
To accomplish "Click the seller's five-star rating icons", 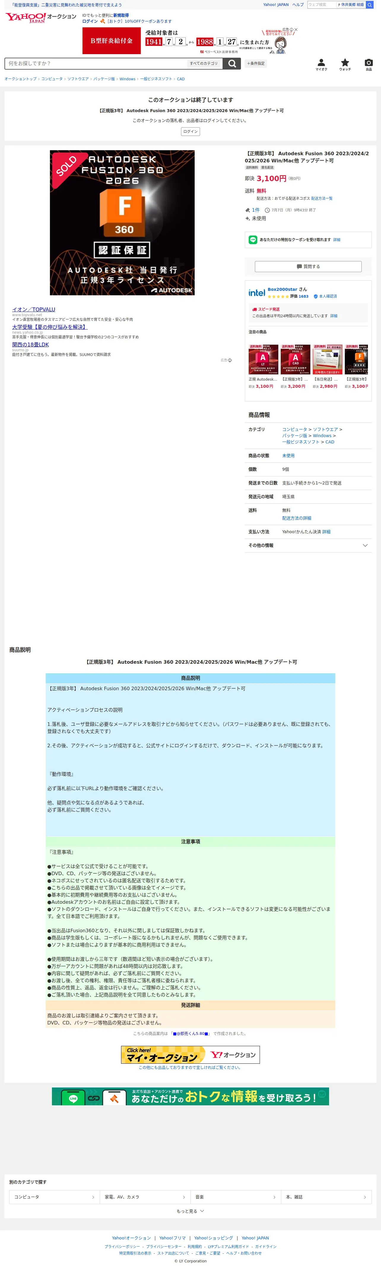I will 278,296.
